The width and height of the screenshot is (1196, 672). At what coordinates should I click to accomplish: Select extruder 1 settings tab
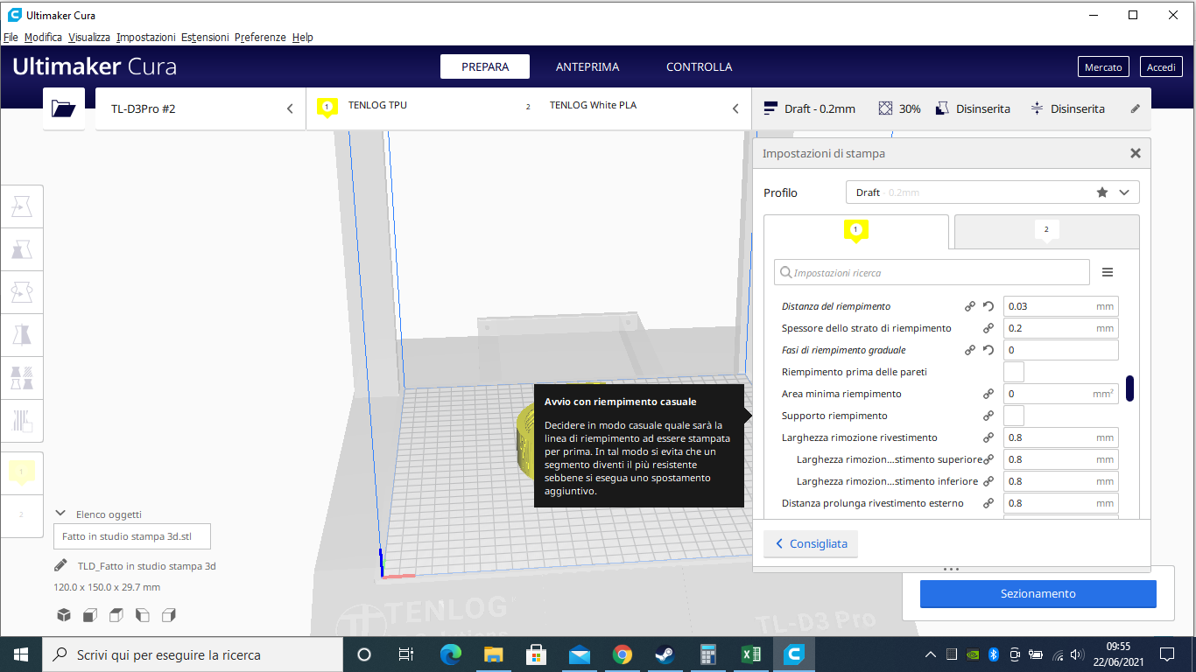(856, 232)
